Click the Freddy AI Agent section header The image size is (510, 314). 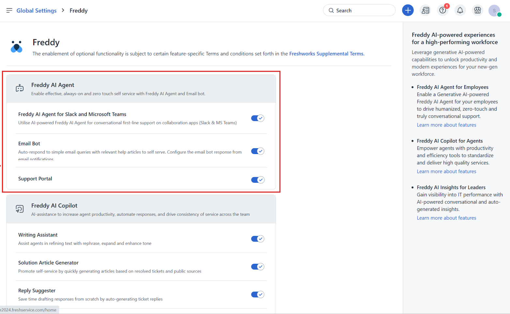[141, 89]
